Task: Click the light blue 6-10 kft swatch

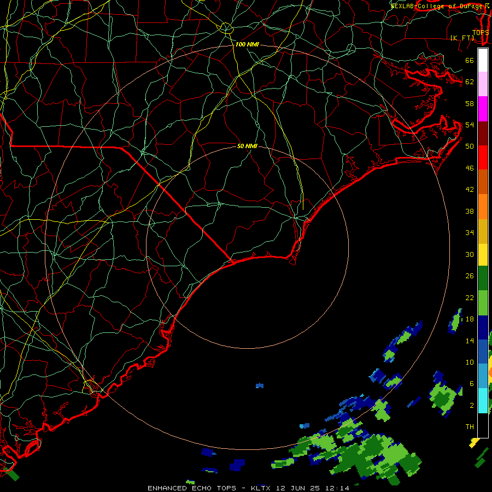Action: (483, 376)
